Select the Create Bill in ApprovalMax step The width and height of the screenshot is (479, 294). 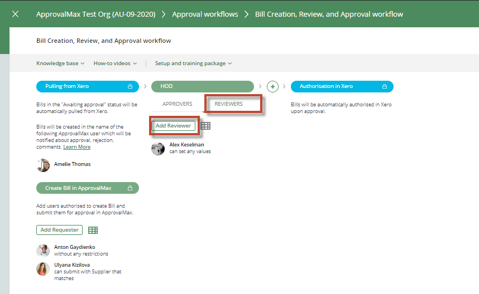click(x=87, y=188)
